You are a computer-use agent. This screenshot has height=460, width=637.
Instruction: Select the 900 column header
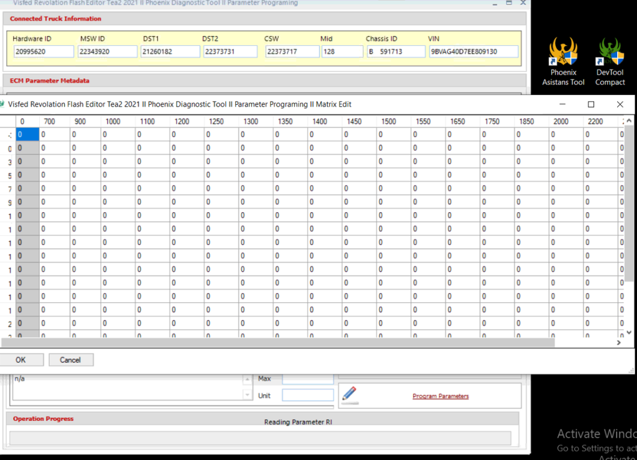pyautogui.click(x=85, y=121)
